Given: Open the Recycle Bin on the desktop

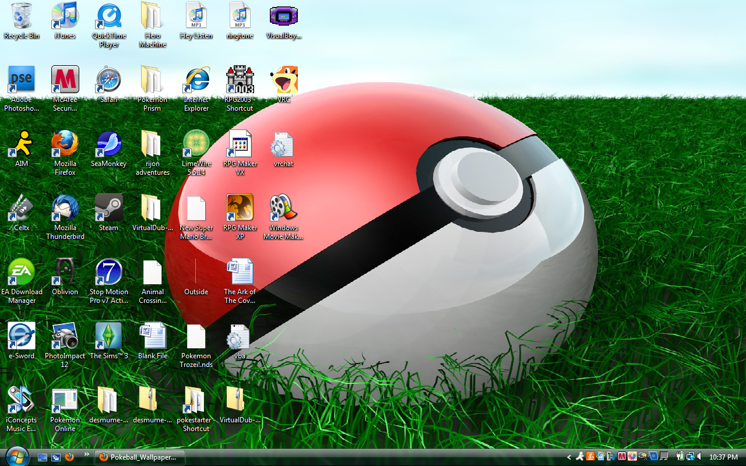Looking at the screenshot, I should (x=22, y=21).
